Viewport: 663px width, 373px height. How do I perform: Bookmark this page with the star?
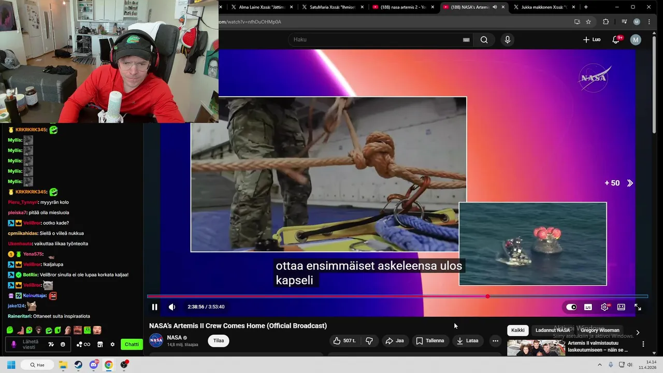[x=588, y=22]
